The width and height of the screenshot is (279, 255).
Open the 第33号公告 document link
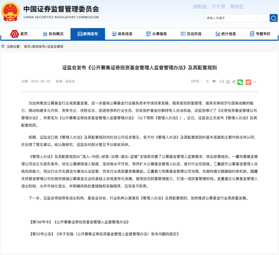coord(104,234)
